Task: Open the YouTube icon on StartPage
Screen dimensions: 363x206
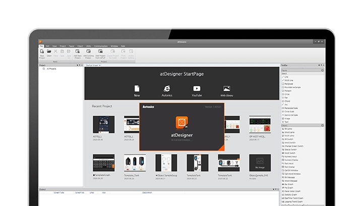Action: pos(197,89)
